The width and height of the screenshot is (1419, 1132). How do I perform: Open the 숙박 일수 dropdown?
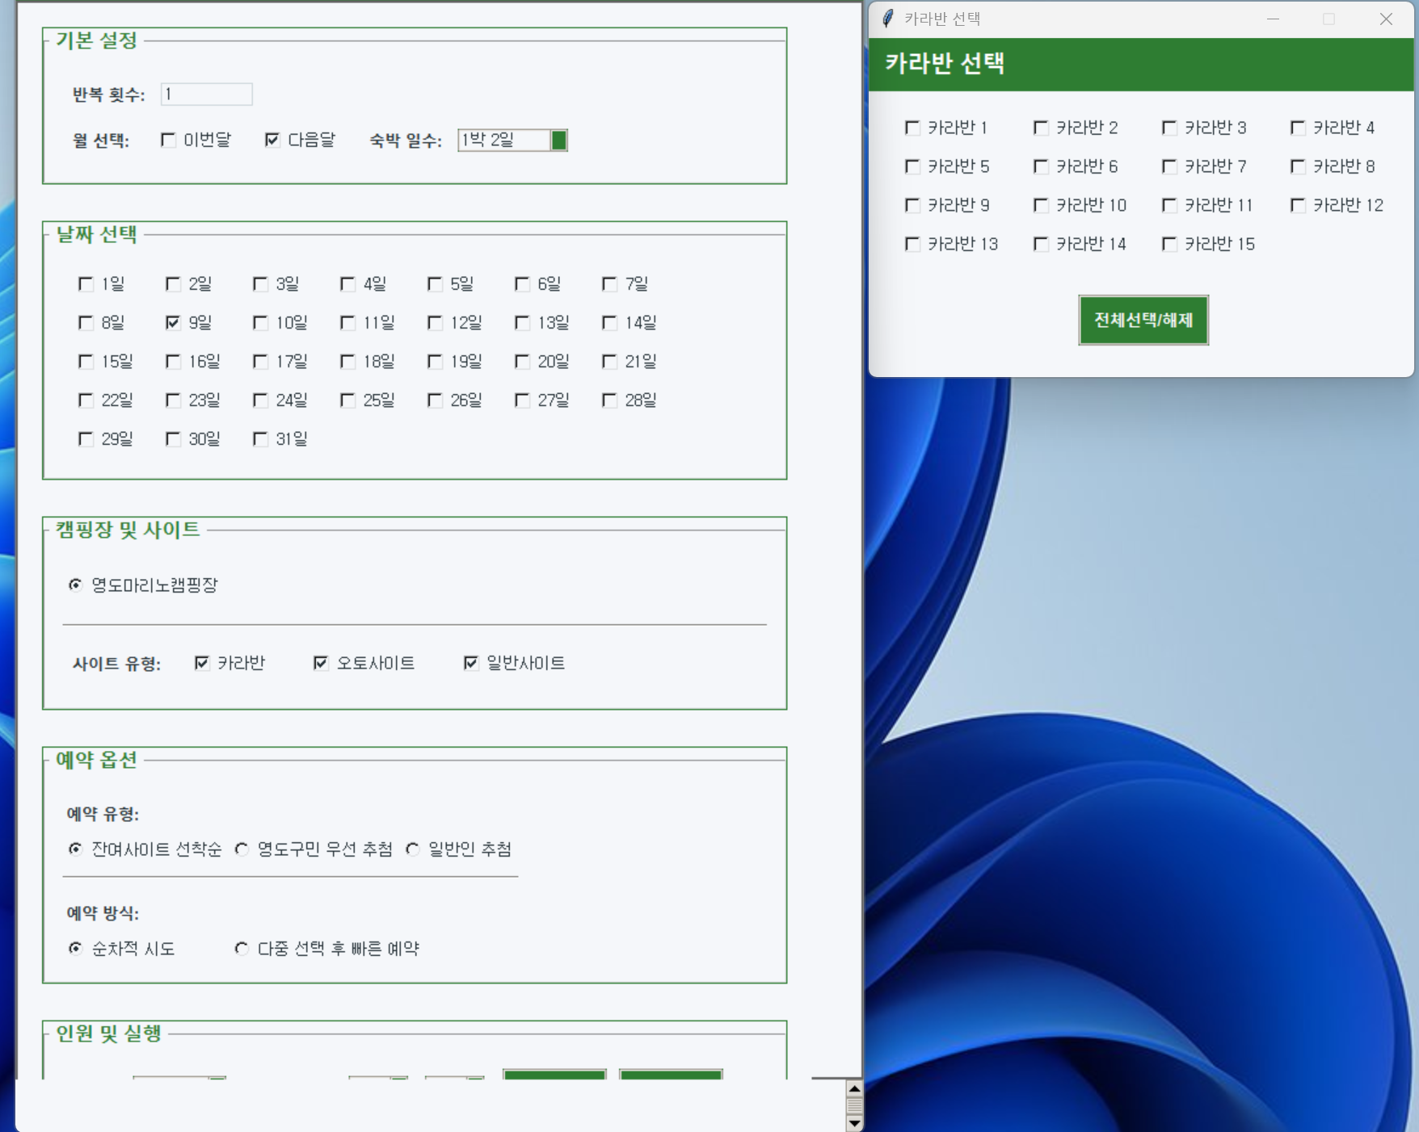pos(558,140)
